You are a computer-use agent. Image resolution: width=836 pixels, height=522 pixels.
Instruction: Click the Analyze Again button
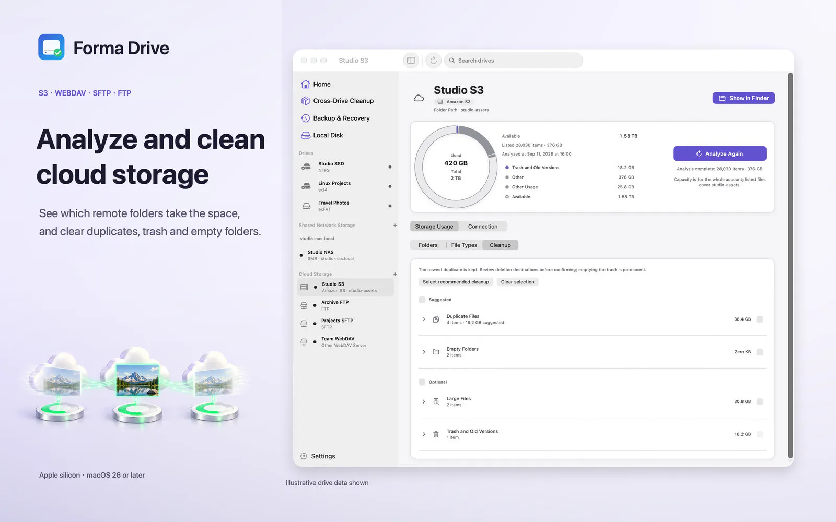click(719, 153)
